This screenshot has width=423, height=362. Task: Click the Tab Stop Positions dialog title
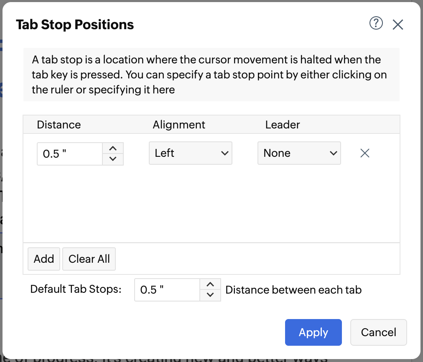(x=75, y=25)
